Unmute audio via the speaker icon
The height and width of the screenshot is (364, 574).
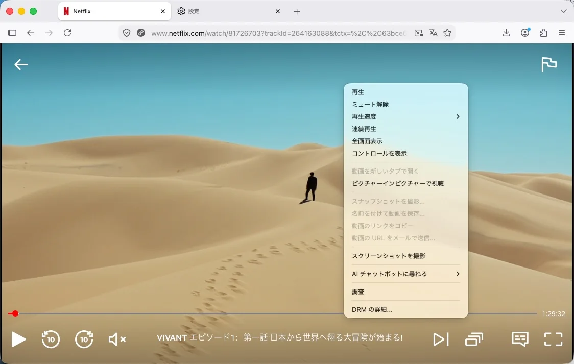[117, 339]
